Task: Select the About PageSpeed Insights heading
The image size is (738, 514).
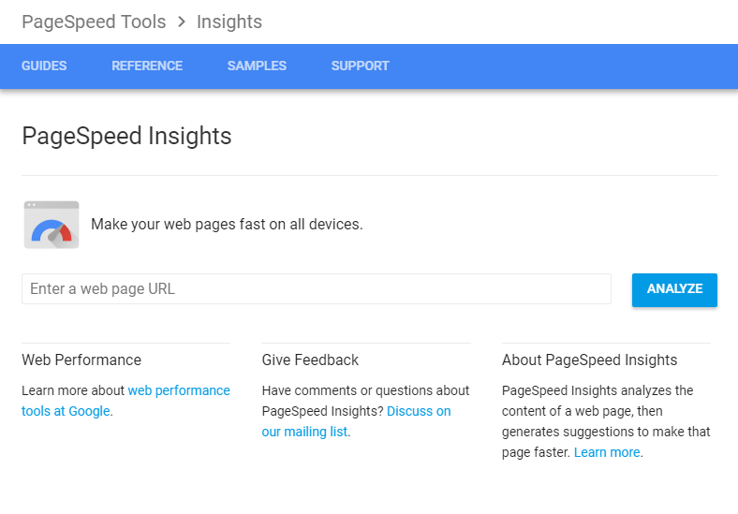Action: (x=589, y=360)
